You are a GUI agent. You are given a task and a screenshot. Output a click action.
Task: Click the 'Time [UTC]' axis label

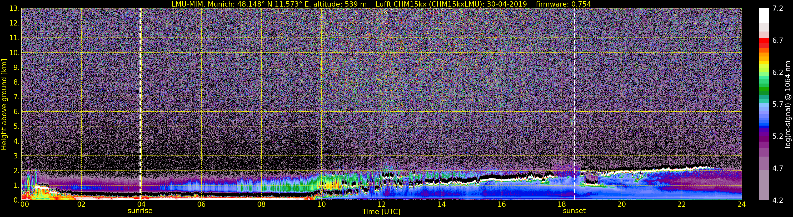click(x=381, y=212)
